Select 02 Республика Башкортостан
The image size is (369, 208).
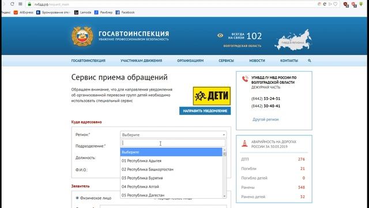171,169
